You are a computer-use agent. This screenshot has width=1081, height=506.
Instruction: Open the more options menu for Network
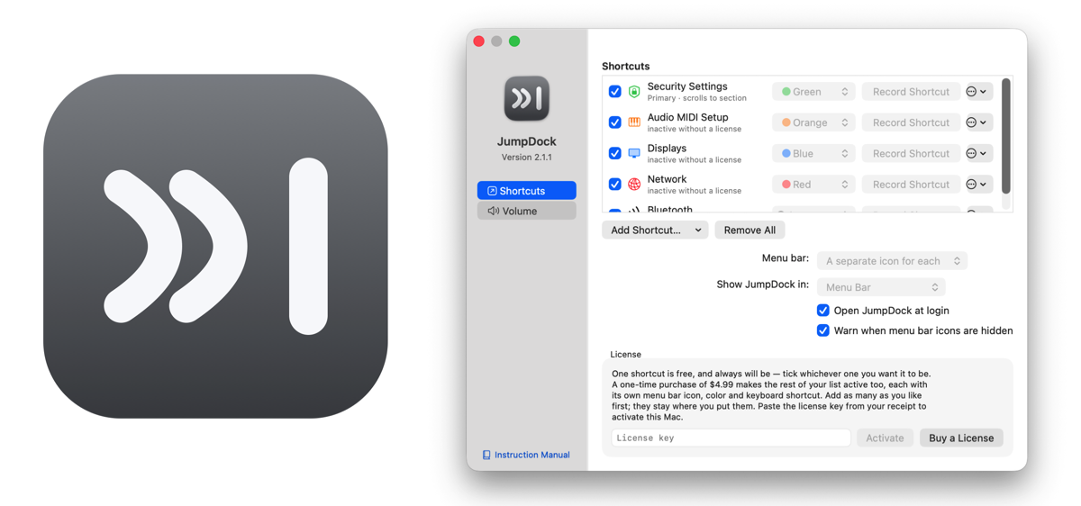click(x=978, y=184)
